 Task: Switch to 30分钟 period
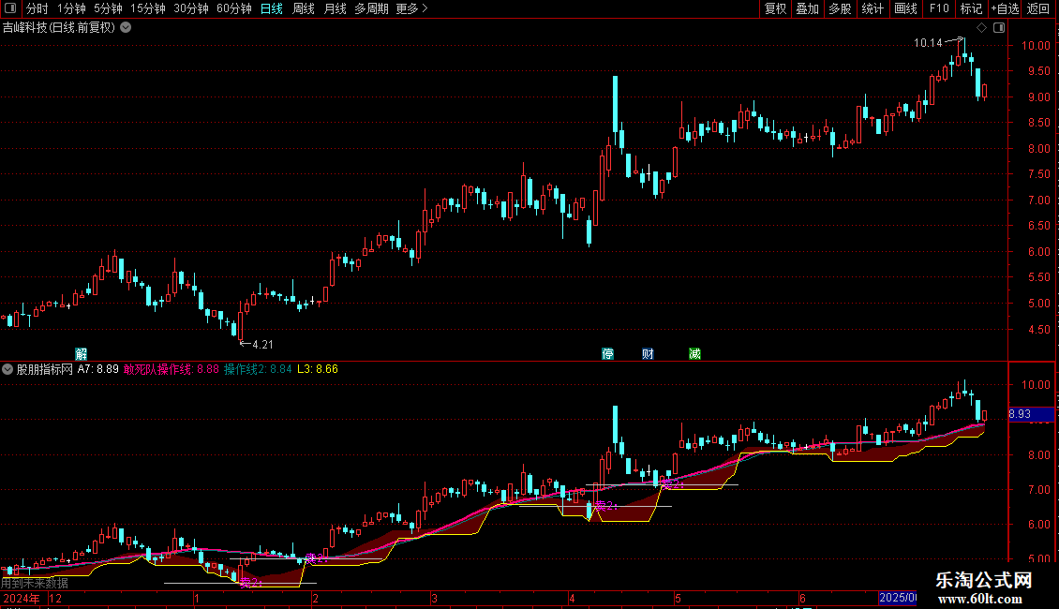(191, 8)
